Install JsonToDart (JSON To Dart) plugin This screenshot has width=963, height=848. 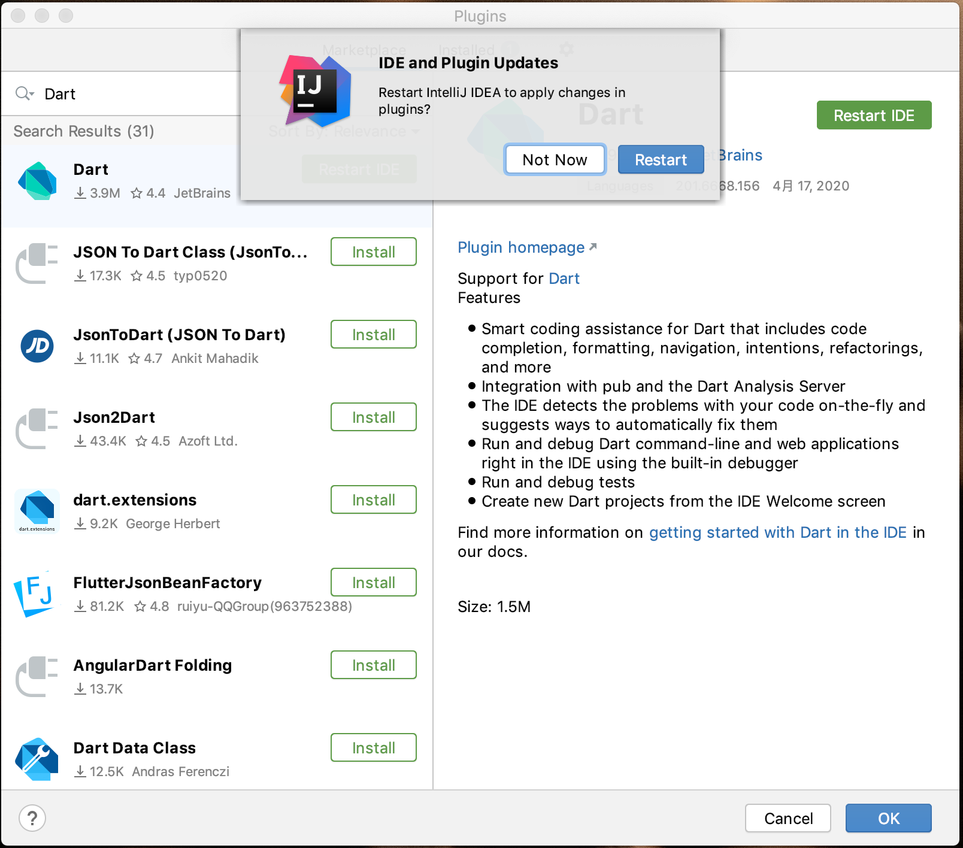point(374,334)
